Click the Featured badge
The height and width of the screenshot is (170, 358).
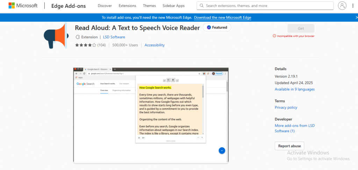(217, 27)
